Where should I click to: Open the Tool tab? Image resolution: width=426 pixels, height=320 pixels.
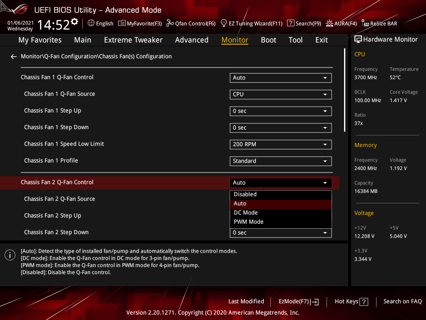(x=295, y=40)
